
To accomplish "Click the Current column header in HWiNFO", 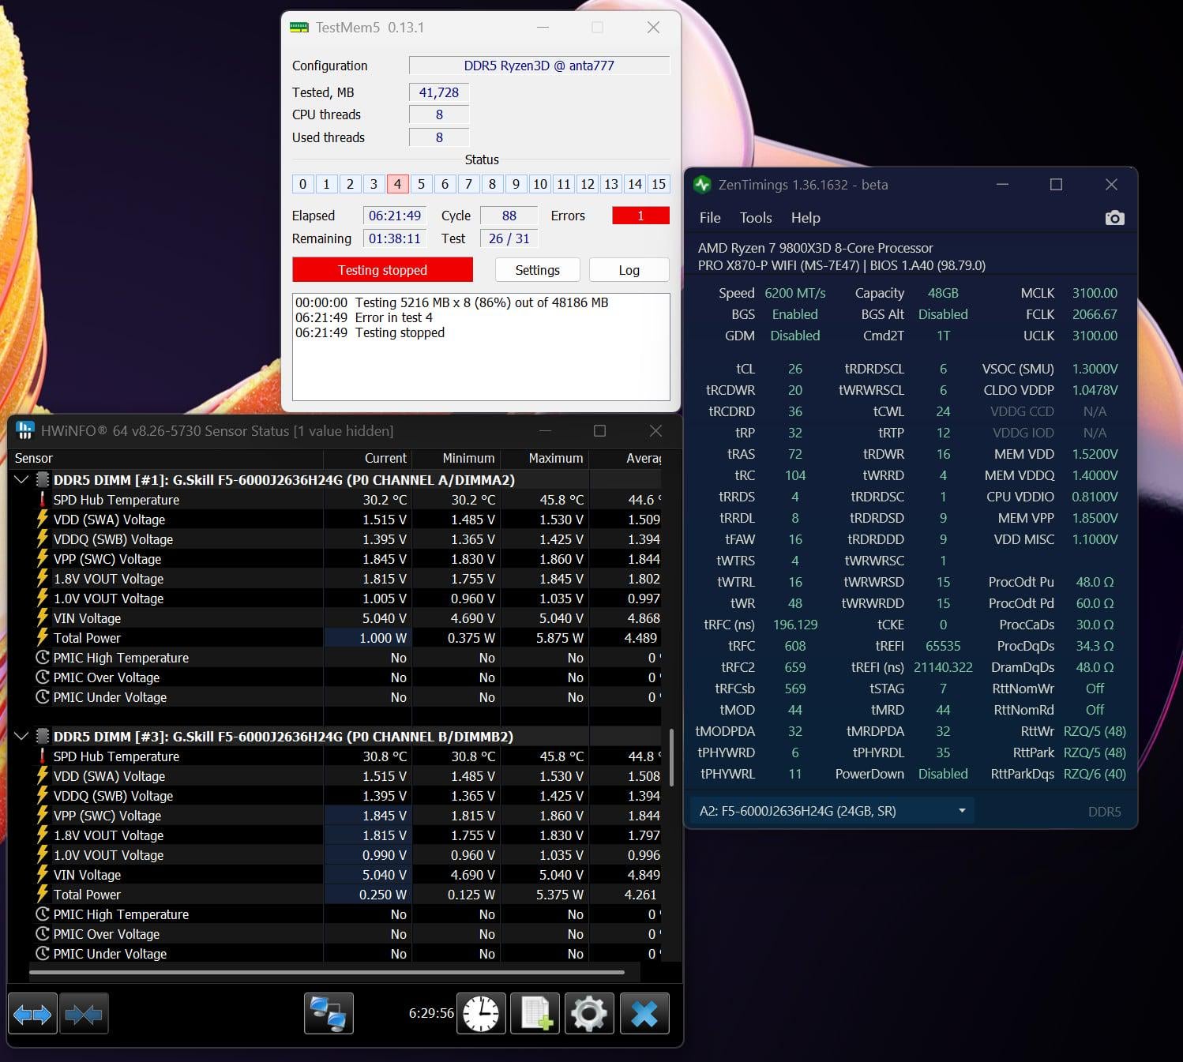I will (368, 458).
